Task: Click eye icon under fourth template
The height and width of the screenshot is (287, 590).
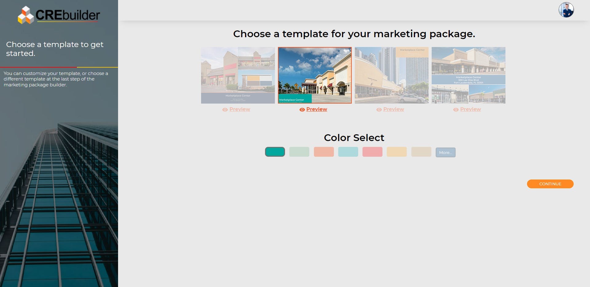Action: click(456, 110)
